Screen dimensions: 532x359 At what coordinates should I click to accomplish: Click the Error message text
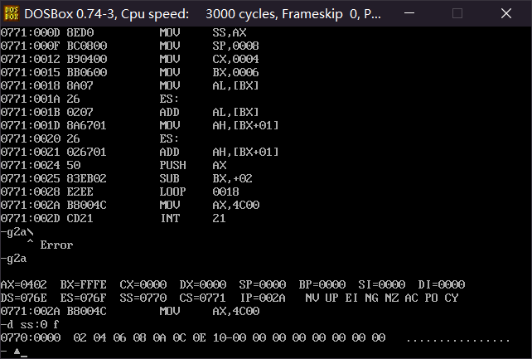pos(56,245)
